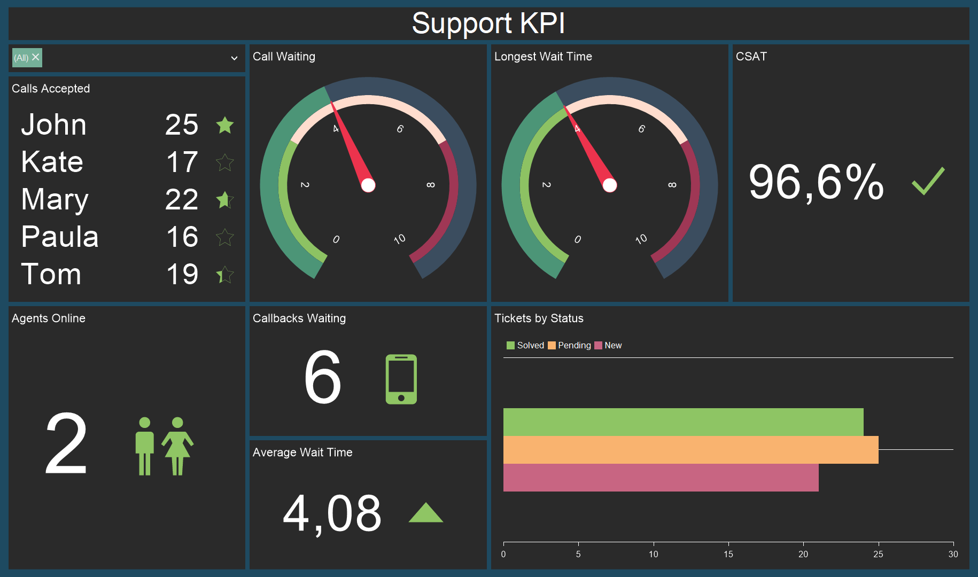Click Tom's value 19
Image resolution: width=978 pixels, height=577 pixels.
point(182,275)
